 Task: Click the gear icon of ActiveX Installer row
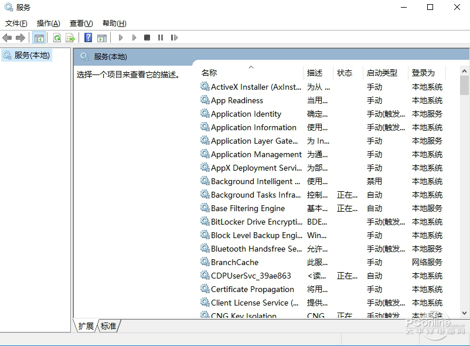tap(205, 87)
